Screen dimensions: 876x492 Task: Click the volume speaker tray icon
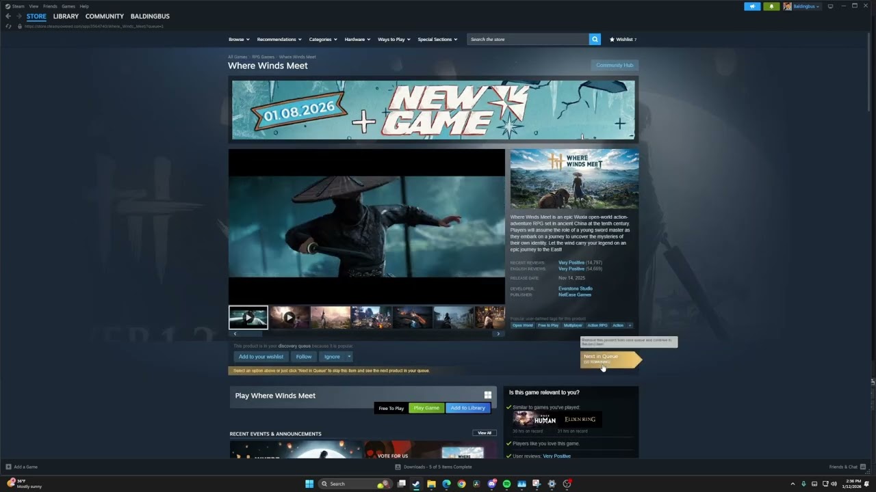coord(834,484)
